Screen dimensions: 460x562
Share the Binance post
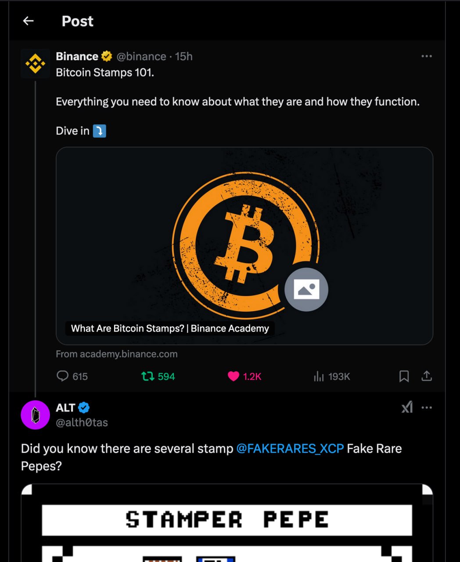pyautogui.click(x=427, y=376)
